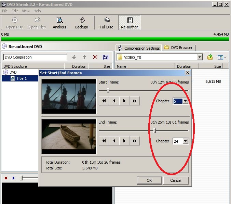Close the Set Start/End Frames dialog
231x204 pixels.
pyautogui.click(x=188, y=73)
